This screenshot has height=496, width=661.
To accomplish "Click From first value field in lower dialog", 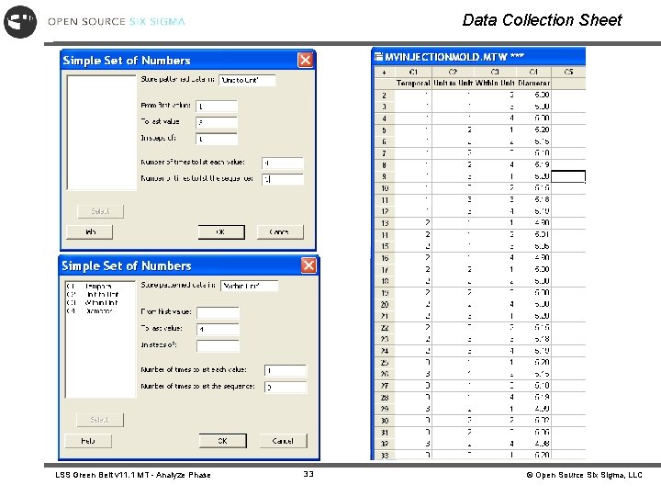I will point(218,312).
